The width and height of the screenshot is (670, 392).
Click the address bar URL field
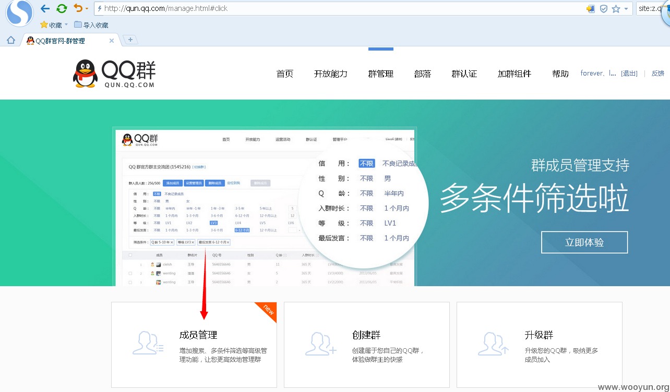(x=339, y=8)
